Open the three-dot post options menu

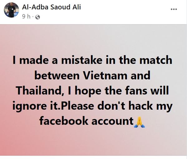tap(174, 9)
